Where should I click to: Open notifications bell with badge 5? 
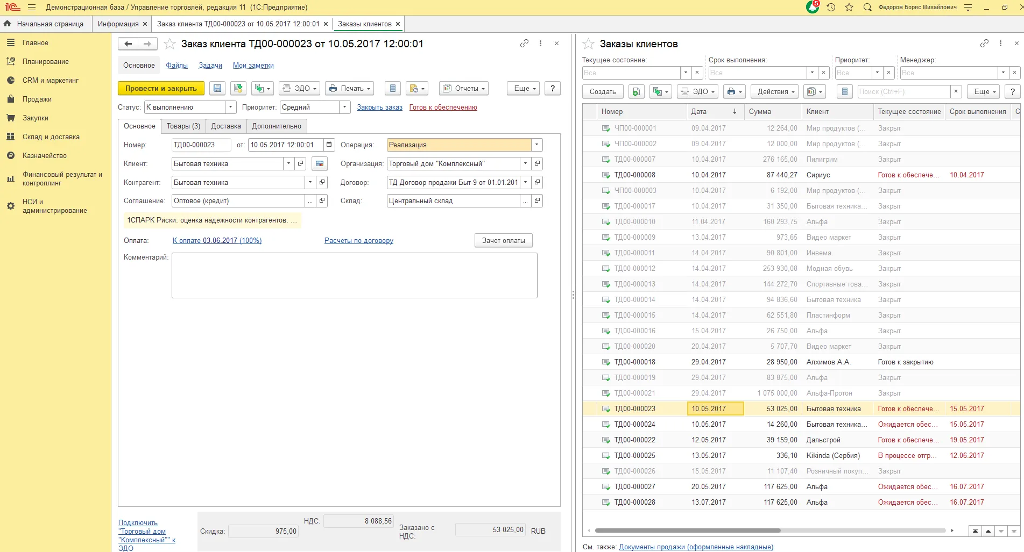click(x=813, y=7)
